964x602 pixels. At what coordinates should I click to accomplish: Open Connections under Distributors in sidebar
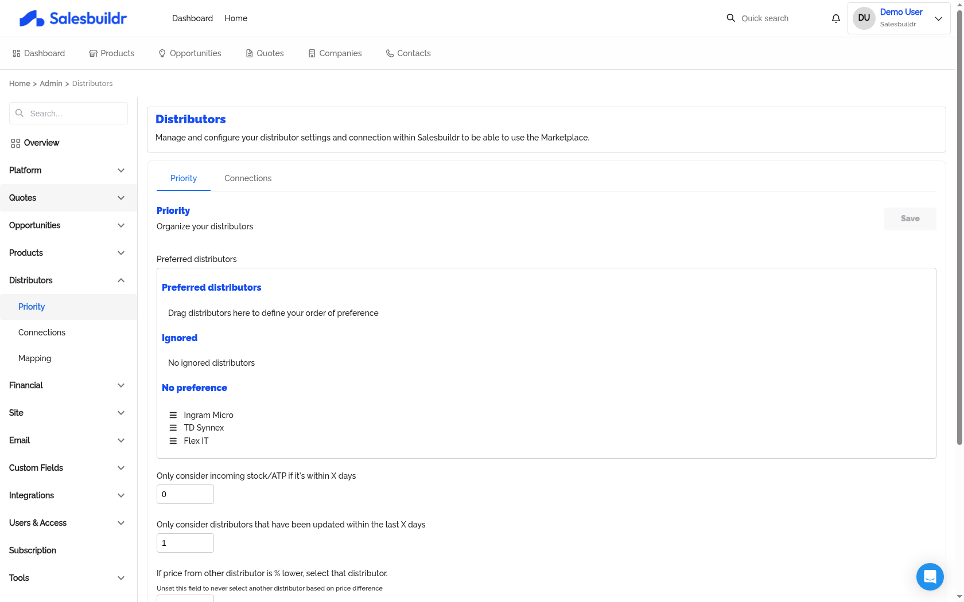[68, 333]
